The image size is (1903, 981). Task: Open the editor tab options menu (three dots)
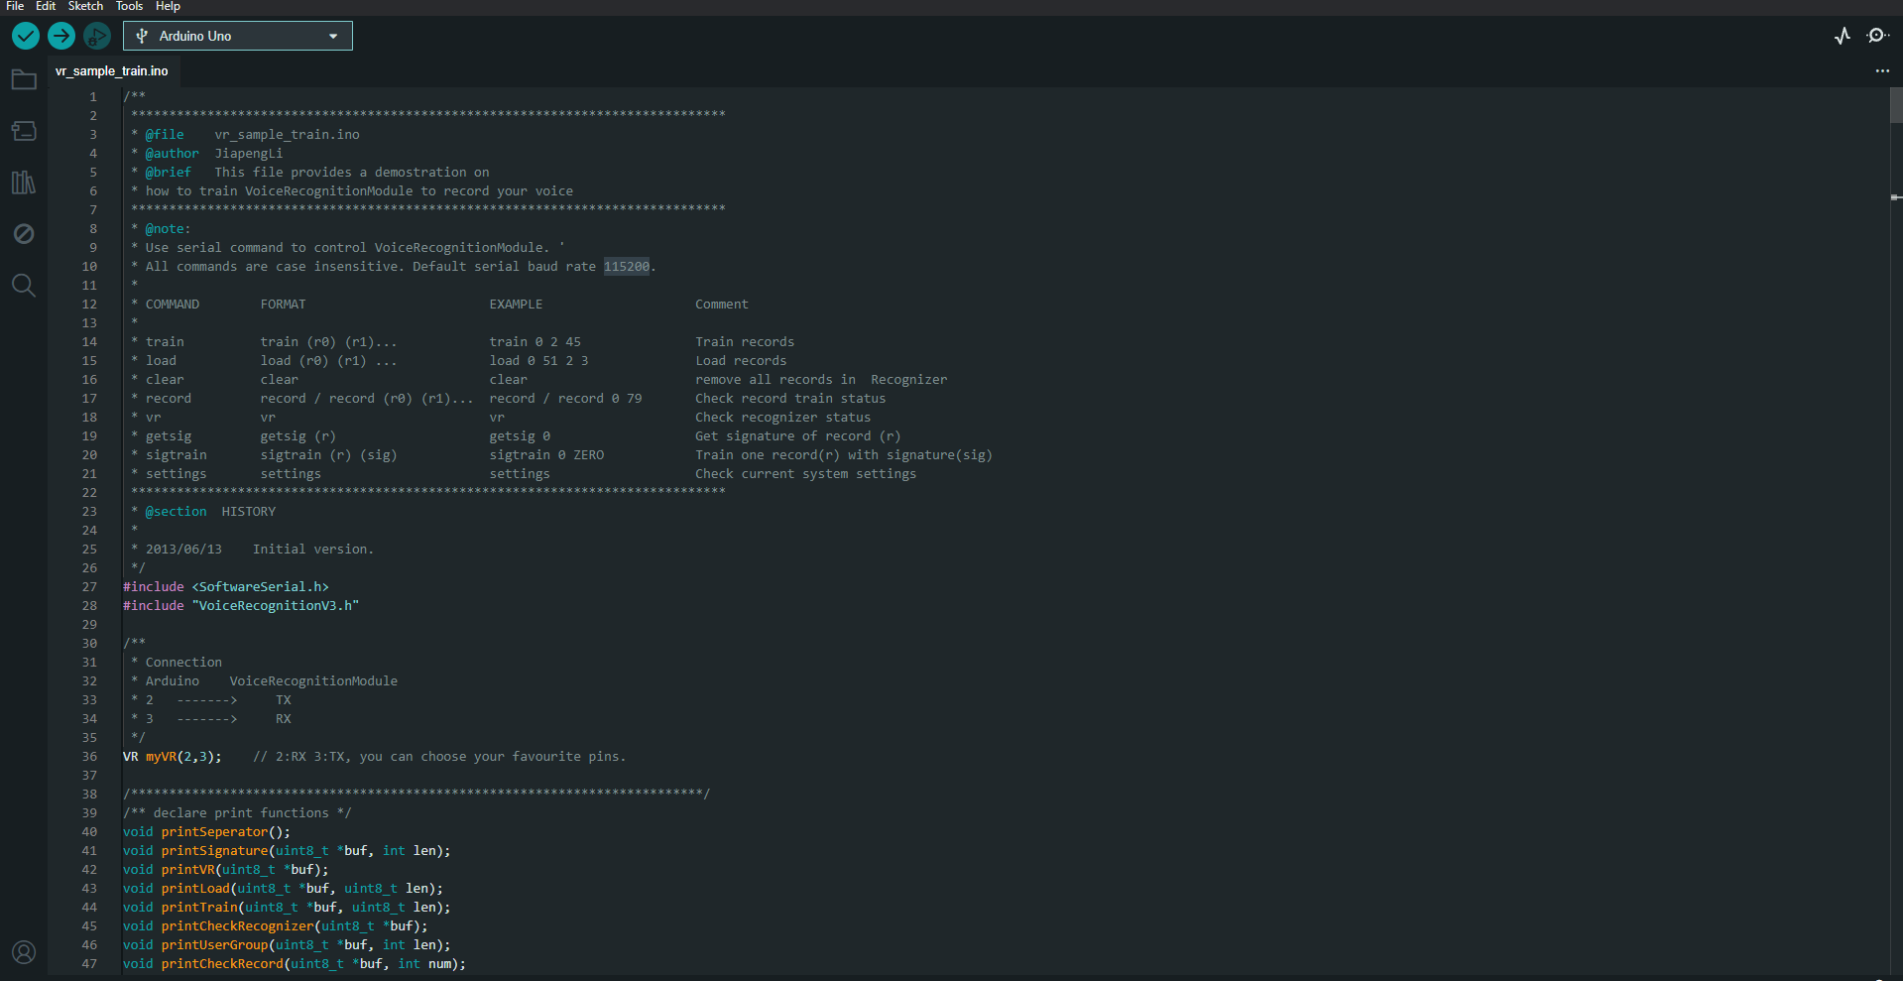coord(1882,70)
